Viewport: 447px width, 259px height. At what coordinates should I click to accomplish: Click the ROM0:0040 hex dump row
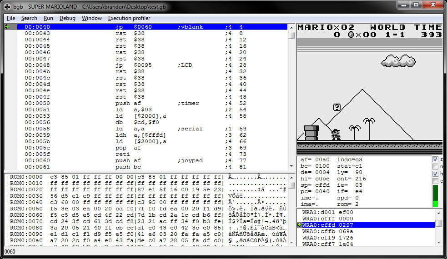coord(148,202)
